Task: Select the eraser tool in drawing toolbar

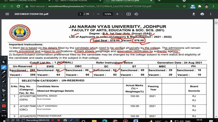Action: [x=4, y=100]
